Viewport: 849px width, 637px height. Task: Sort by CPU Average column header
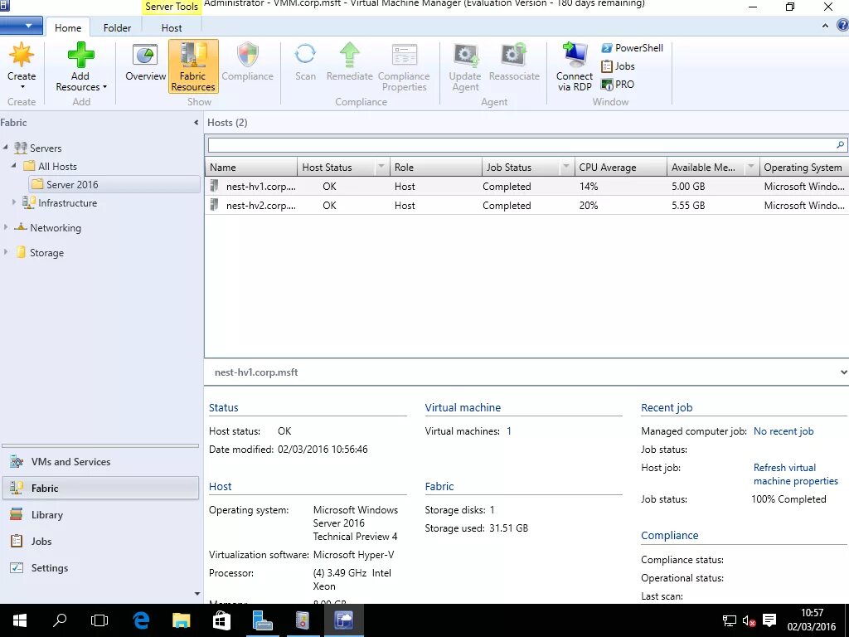621,168
